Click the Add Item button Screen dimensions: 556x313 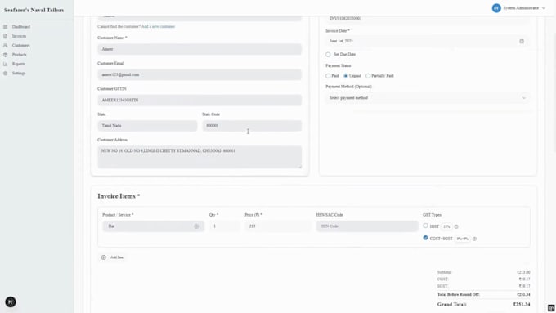pos(113,257)
